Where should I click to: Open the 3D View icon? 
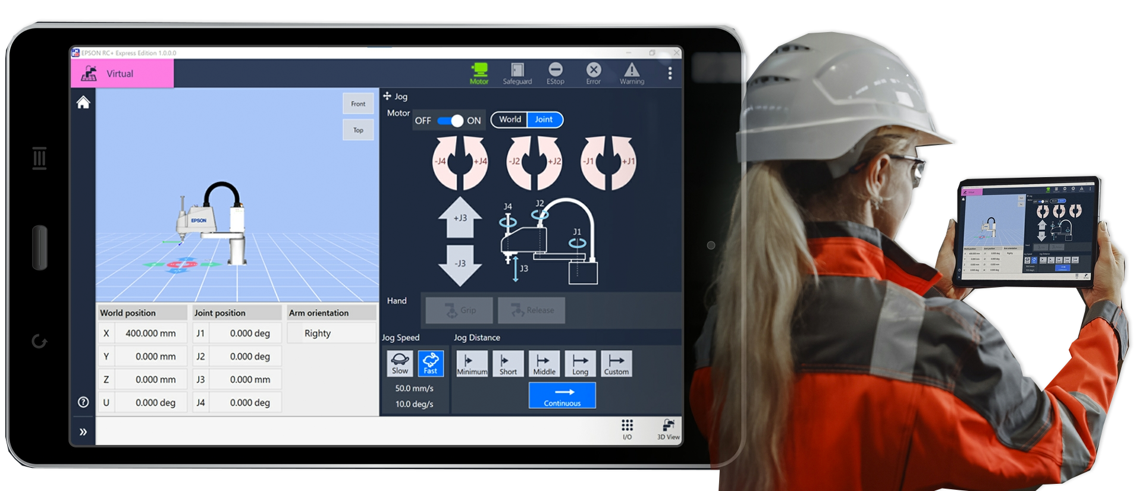668,429
